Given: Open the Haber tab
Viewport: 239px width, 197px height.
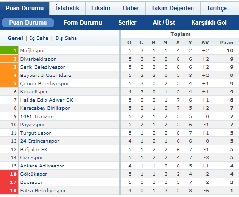Looking at the screenshot, I should coord(131,8).
